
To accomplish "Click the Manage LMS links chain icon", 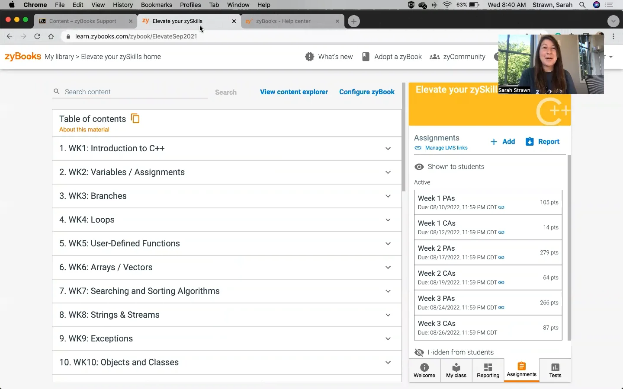I will pyautogui.click(x=418, y=148).
